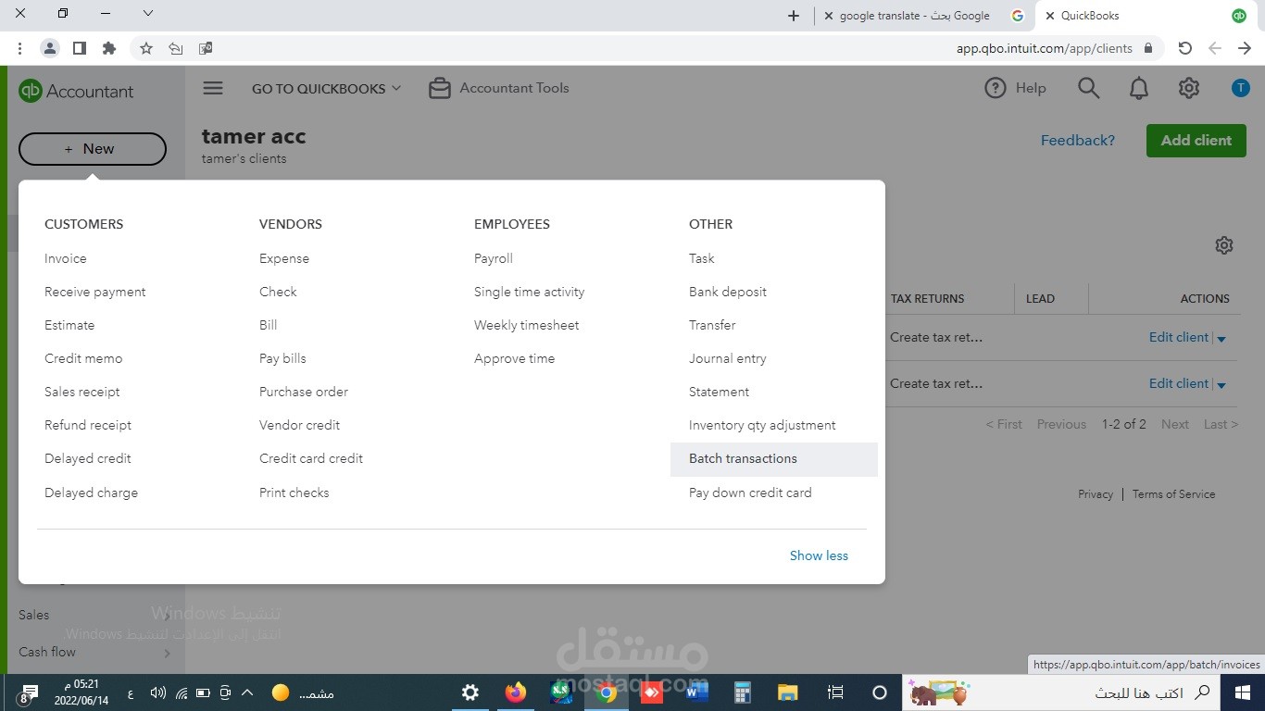1265x711 pixels.
Task: Open Chrome tab search chevron
Action: coord(148,14)
